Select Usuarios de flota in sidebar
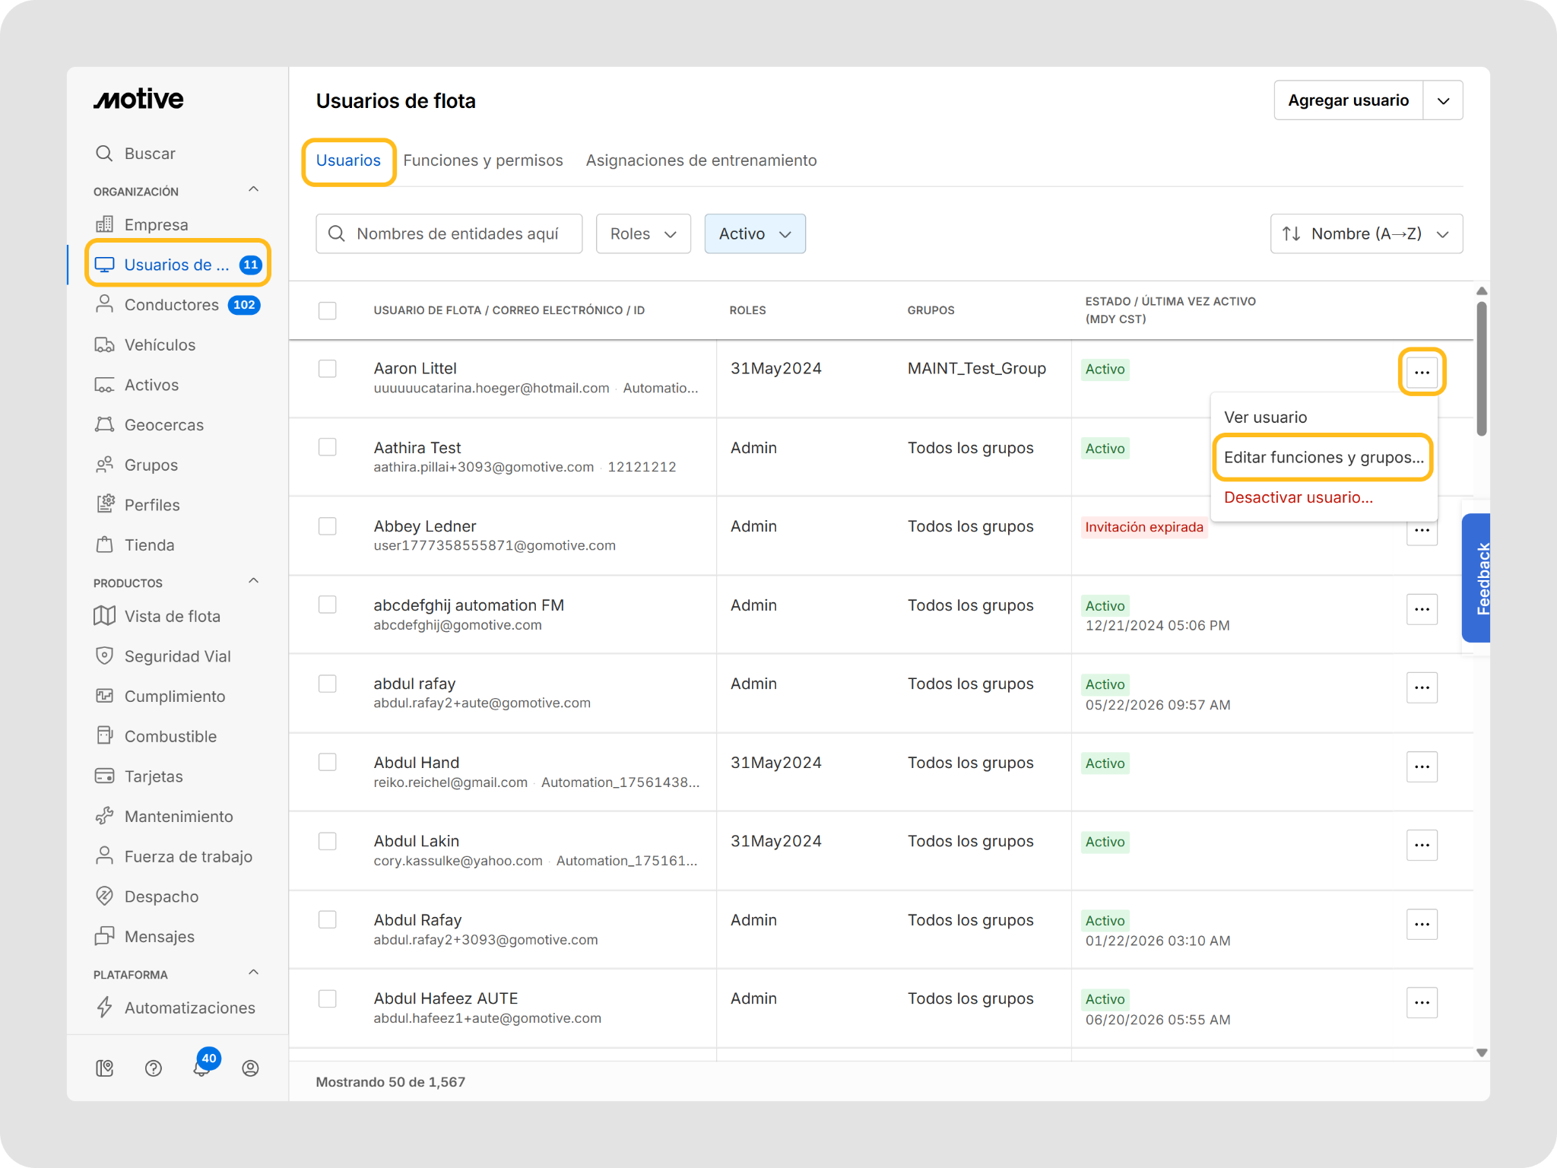 [177, 264]
